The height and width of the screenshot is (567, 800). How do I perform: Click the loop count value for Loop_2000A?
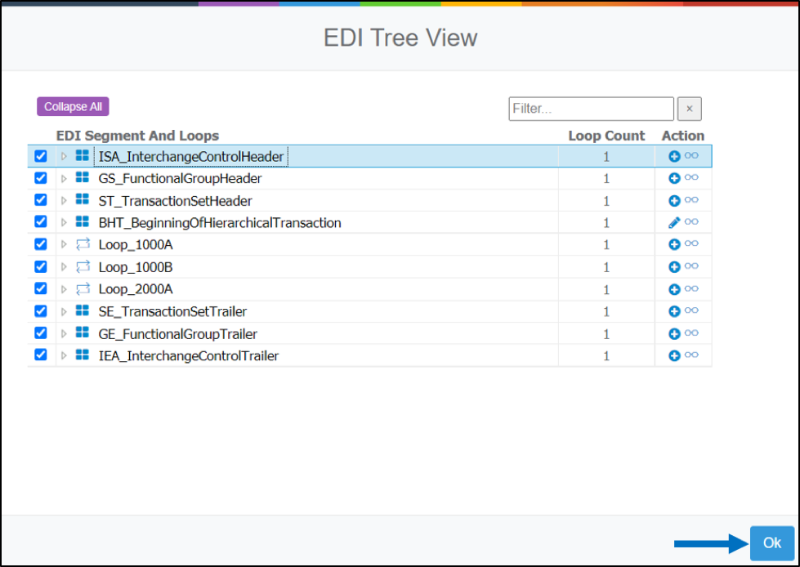[x=606, y=289]
